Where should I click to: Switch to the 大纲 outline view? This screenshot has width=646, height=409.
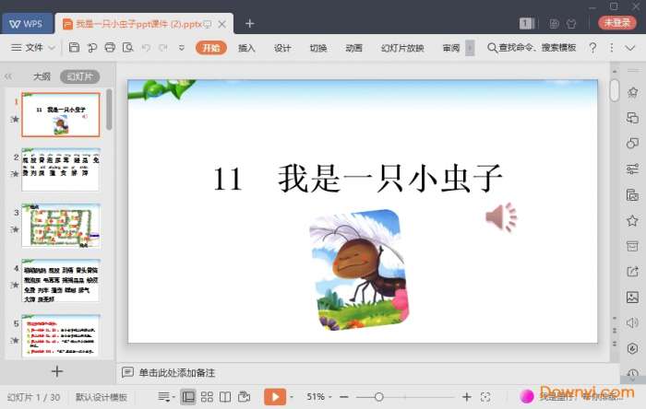(42, 76)
